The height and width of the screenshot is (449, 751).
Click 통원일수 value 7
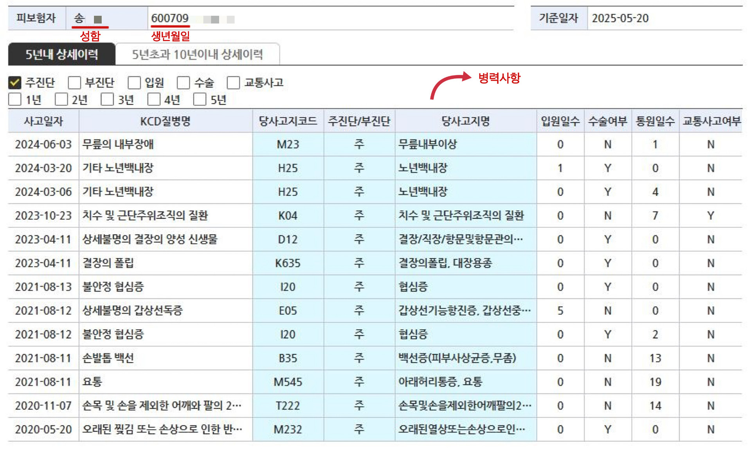pos(656,216)
